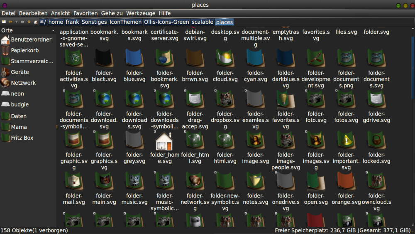Viewport: 415px width, 234px height.
Task: Navigate to the 'scalable' path segment
Action: tap(202, 22)
